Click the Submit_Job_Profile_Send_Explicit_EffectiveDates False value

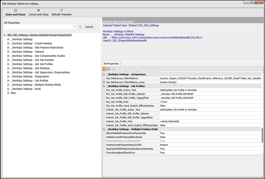[x=210, y=125]
